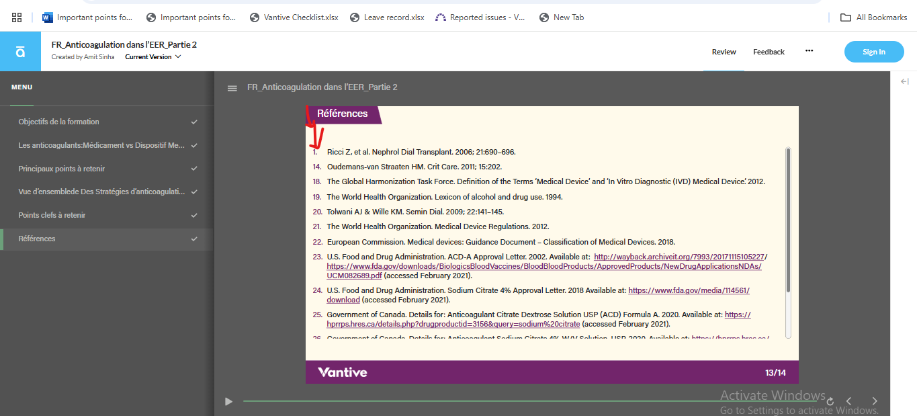Open the three-dot more options menu
The height and width of the screenshot is (416, 917).
coord(809,51)
